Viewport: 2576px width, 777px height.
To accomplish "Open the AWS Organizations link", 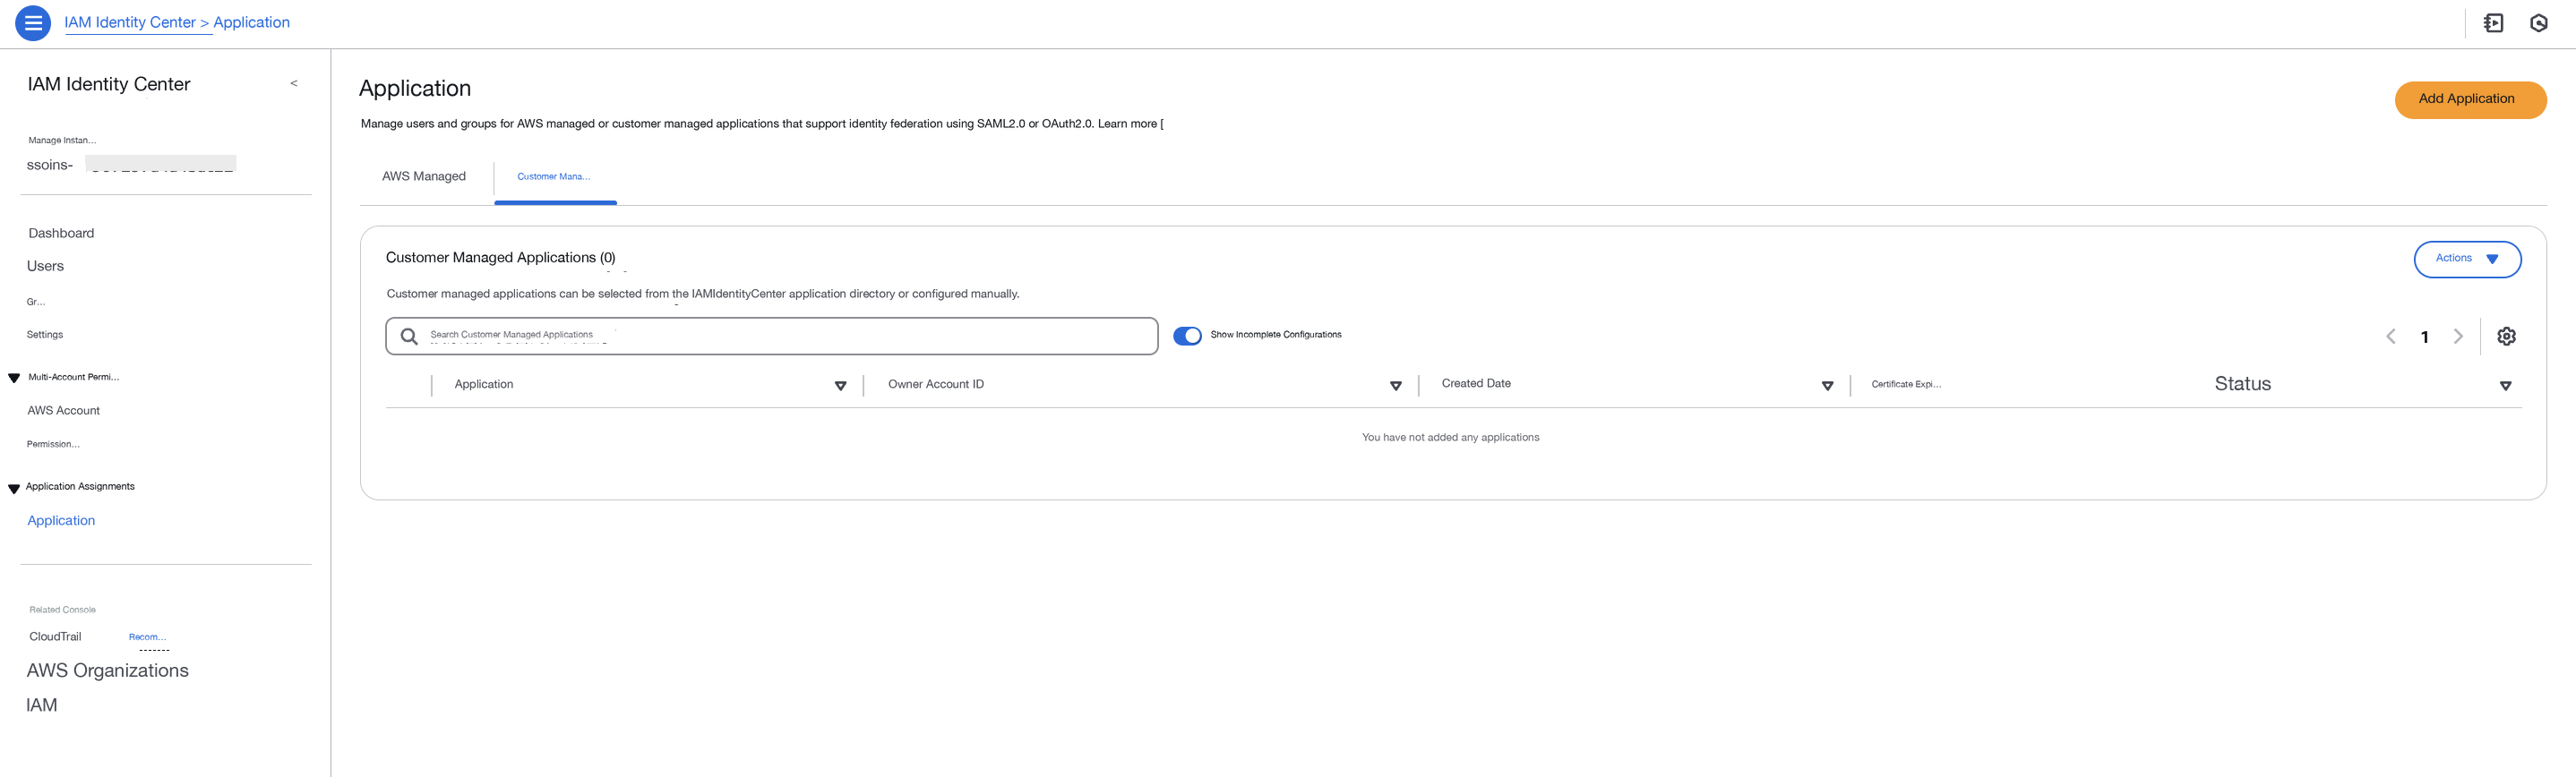I will [x=108, y=671].
